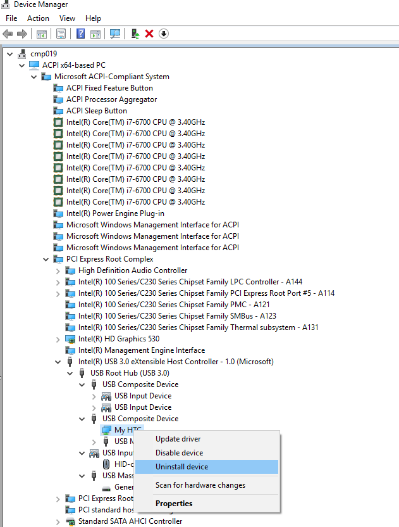Select Intel(R) HD Graphics 530 device

(x=119, y=339)
